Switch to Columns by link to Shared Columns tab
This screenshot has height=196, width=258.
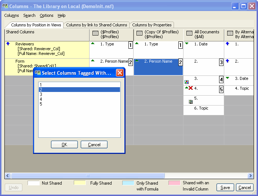(x=97, y=25)
